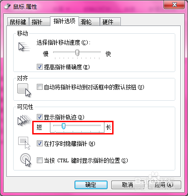Uncheck 在打字时隐藏指针 checkbox

pyautogui.click(x=40, y=144)
